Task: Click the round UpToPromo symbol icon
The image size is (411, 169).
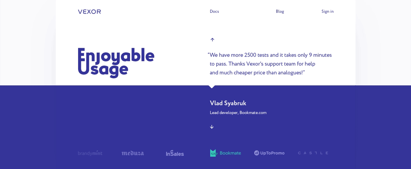Action: click(x=257, y=153)
